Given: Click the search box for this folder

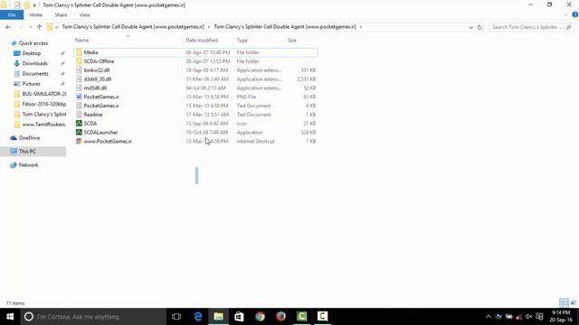Looking at the screenshot, I should tap(531, 27).
